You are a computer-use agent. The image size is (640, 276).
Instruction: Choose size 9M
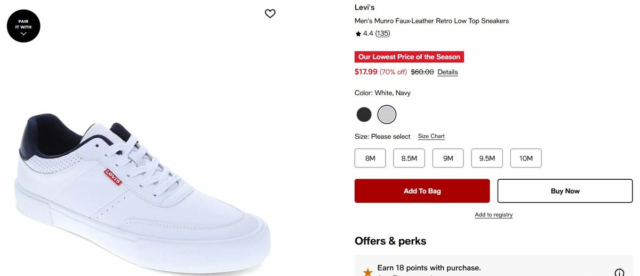(448, 158)
